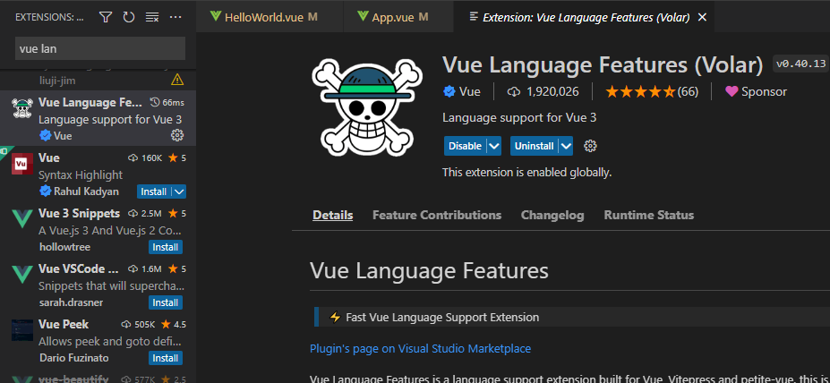
Task: Disable the Volar extension
Action: tap(465, 146)
